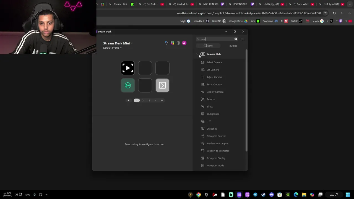Open the BeamNG bookmark

pyautogui.click(x=219, y=21)
